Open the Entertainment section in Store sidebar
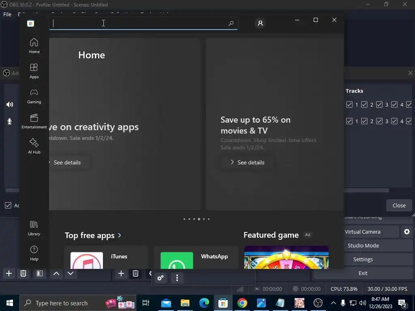 click(34, 121)
